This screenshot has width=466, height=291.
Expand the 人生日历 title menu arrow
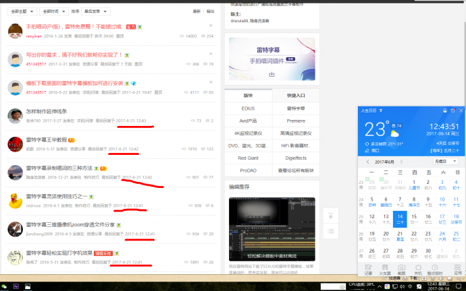coord(381,110)
